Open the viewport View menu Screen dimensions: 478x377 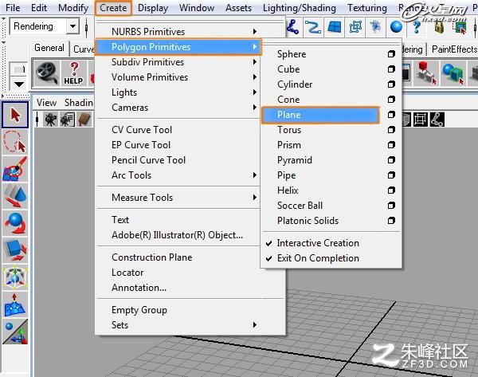pyautogui.click(x=46, y=103)
